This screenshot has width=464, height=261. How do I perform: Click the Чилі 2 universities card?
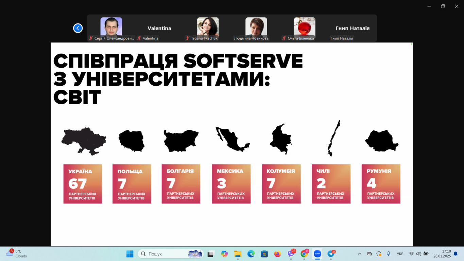tap(331, 184)
